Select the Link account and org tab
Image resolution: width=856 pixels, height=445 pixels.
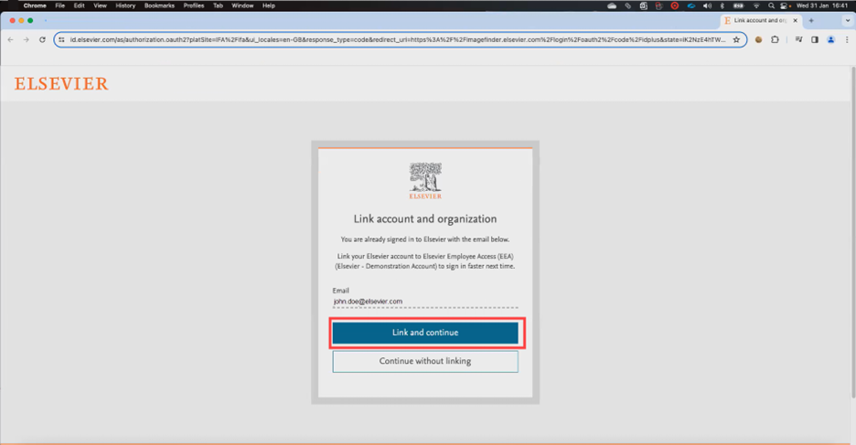point(761,20)
